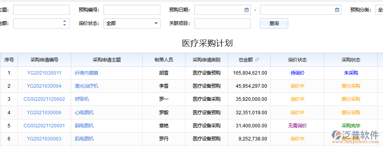
Task: Click creator name 胡雪
Action: [x=164, y=73]
